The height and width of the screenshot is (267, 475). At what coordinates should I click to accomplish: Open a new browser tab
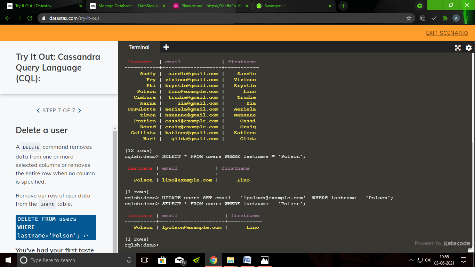tap(343, 6)
